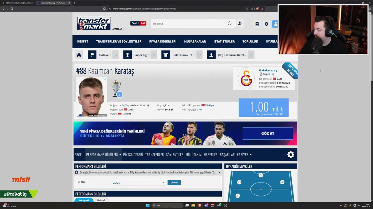The image size is (373, 209).
Task: Expand the (88) Kazımcan Karat... dropdown
Action: click(x=251, y=55)
